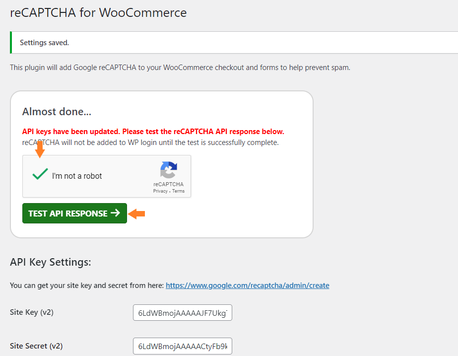This screenshot has height=356, width=458.
Task: Click the "Almost done..." heading
Action: 57,112
